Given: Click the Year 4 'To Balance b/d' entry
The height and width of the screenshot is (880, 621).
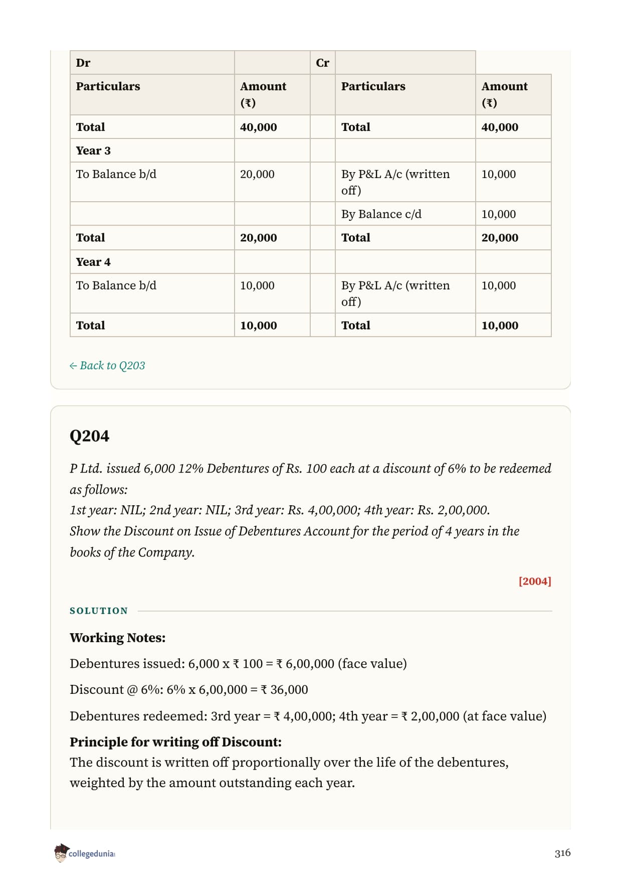Looking at the screenshot, I should 116,285.
